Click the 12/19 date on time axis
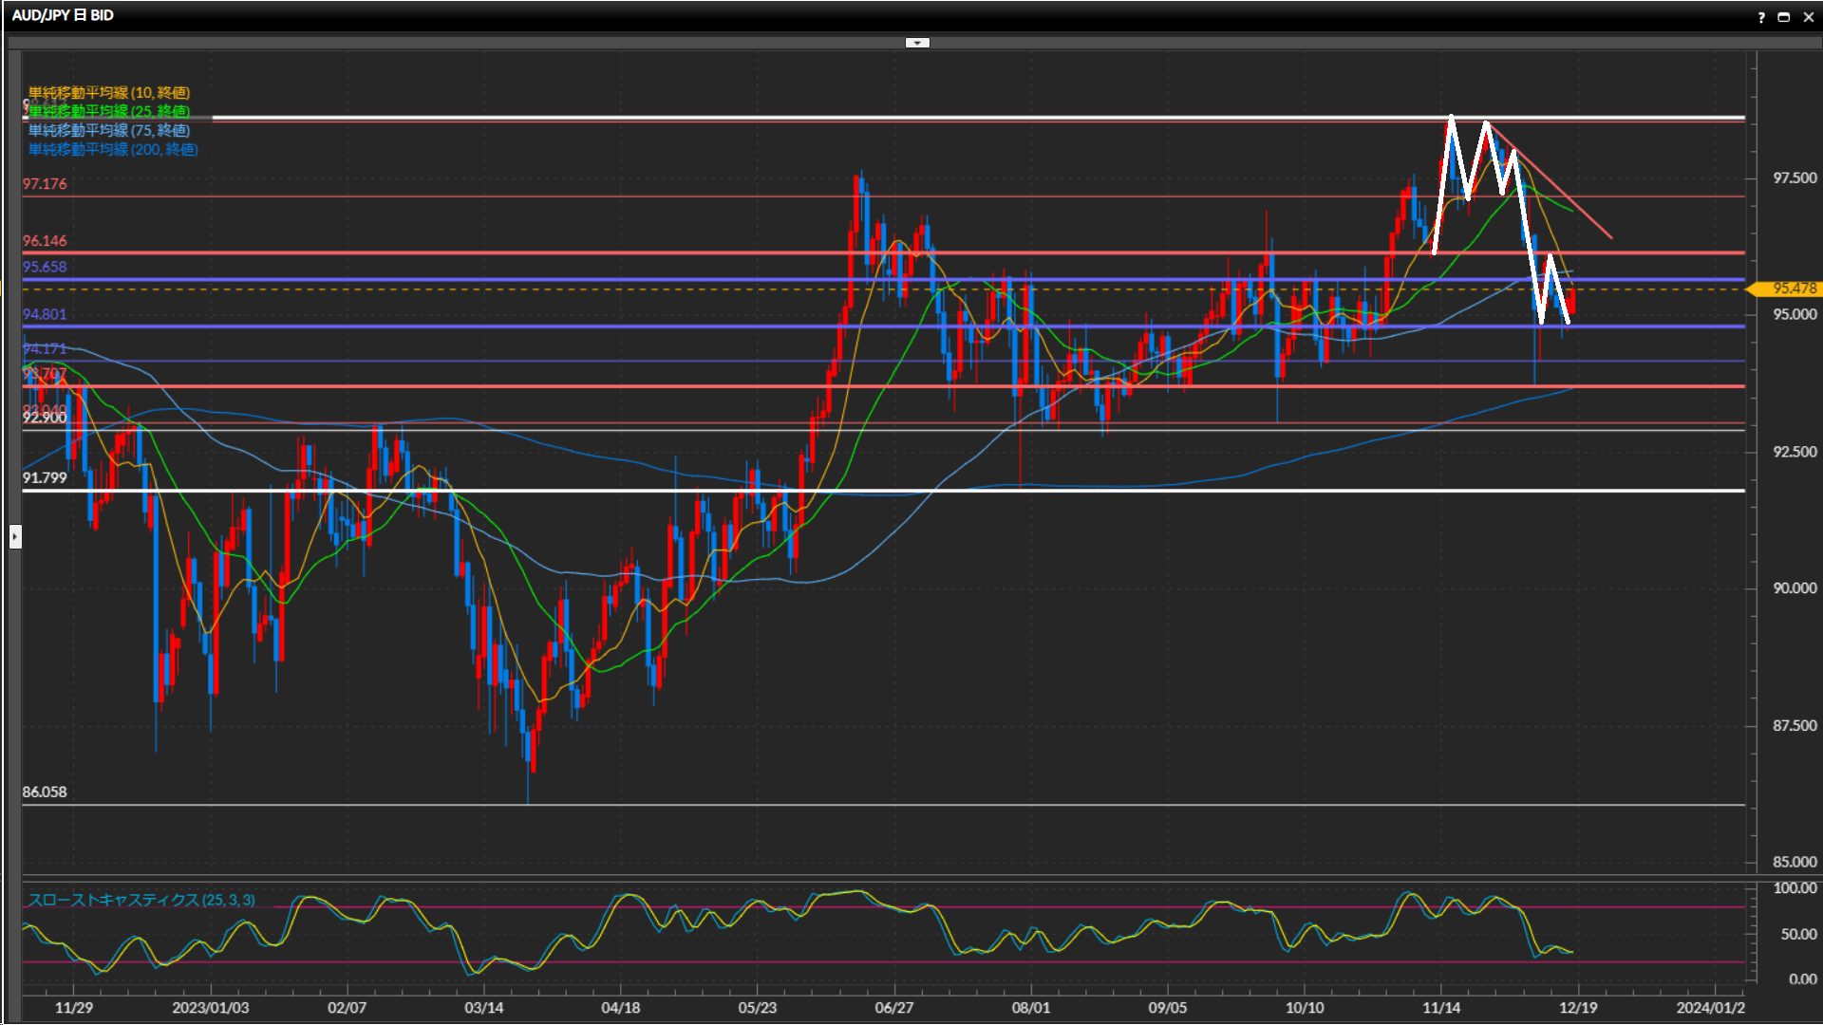Viewport: 1823px width, 1025px height. coord(1577,1007)
